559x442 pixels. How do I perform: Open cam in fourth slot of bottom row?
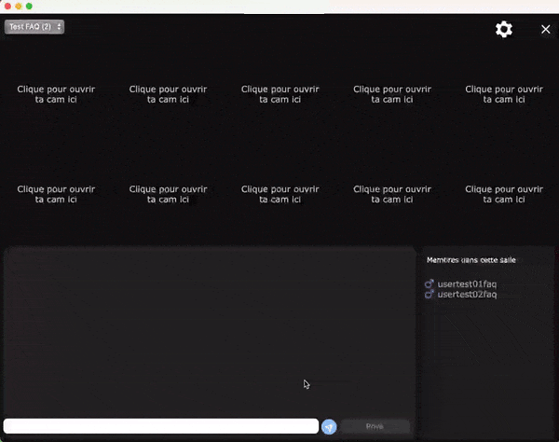coord(392,194)
